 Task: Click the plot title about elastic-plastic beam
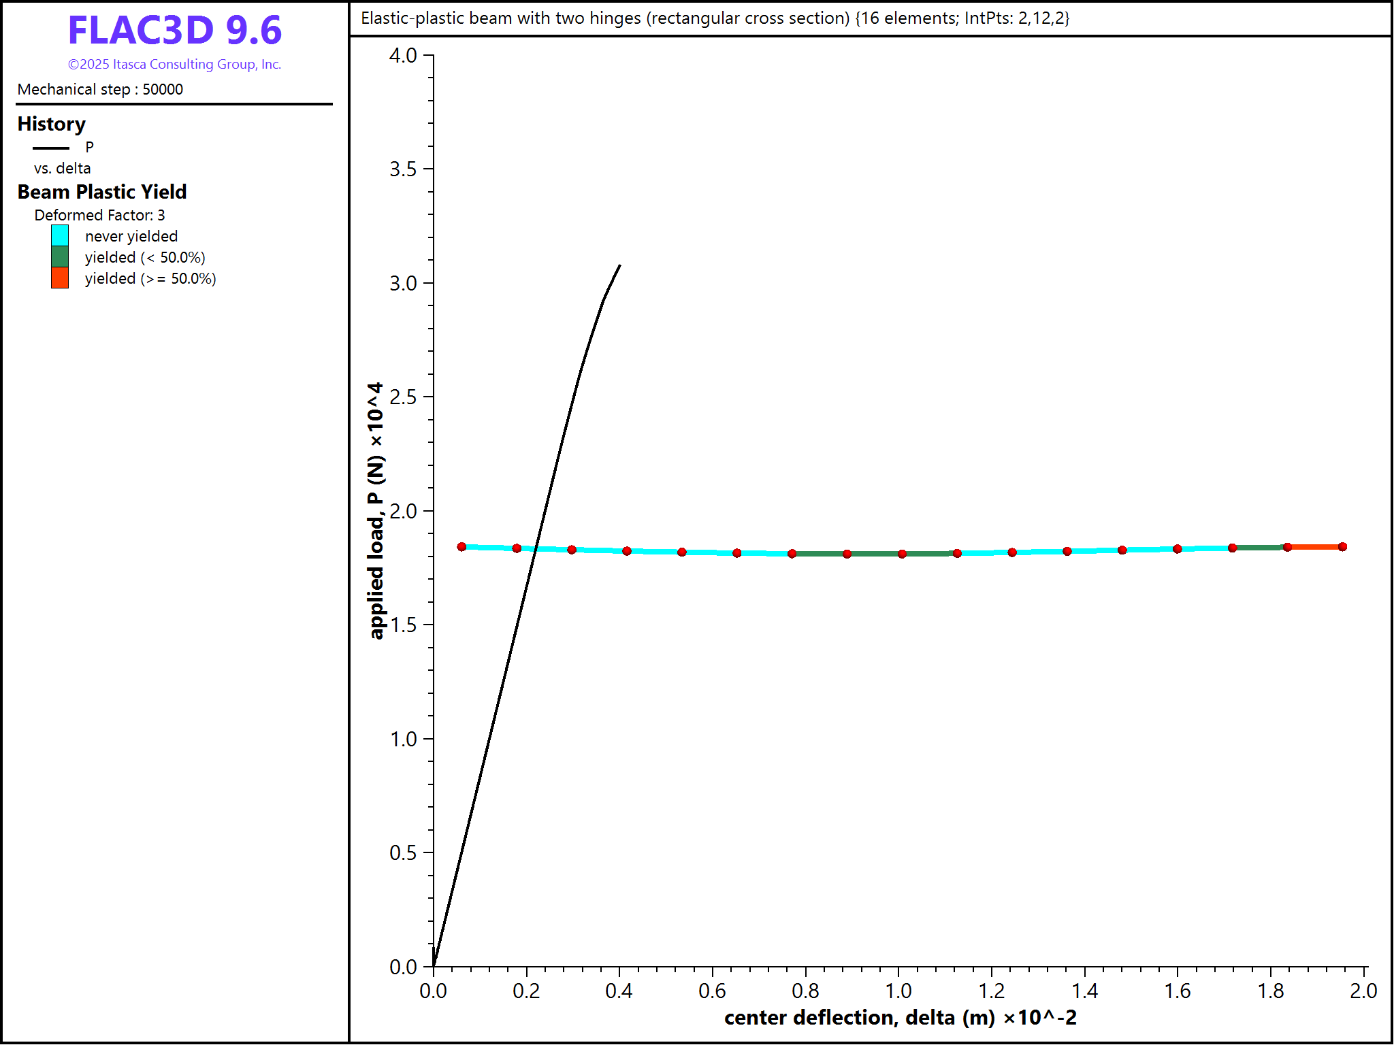pyautogui.click(x=715, y=18)
